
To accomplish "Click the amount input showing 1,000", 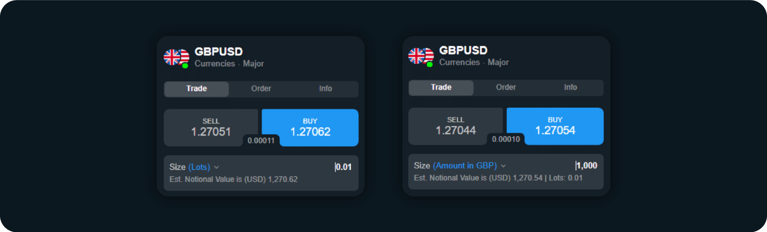I will click(x=586, y=165).
